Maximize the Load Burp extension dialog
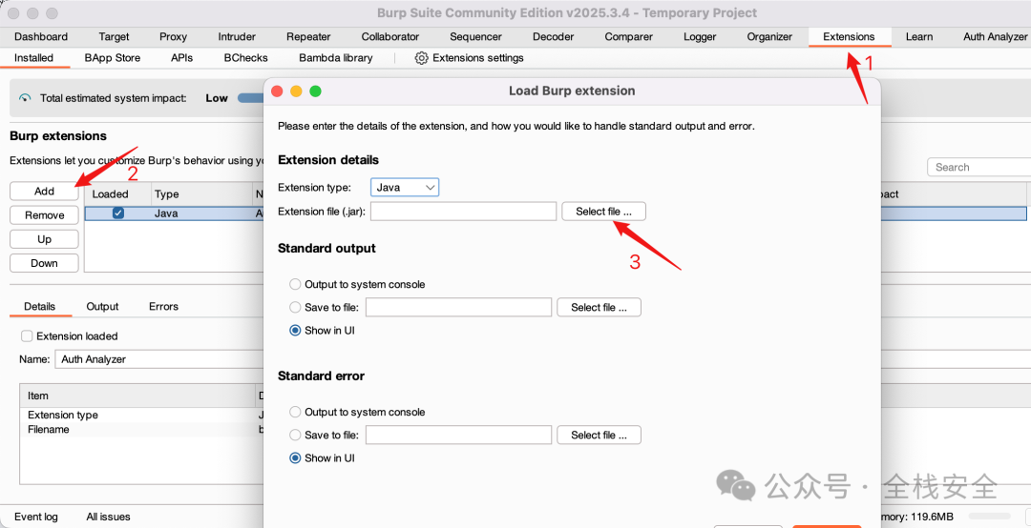 (x=316, y=91)
